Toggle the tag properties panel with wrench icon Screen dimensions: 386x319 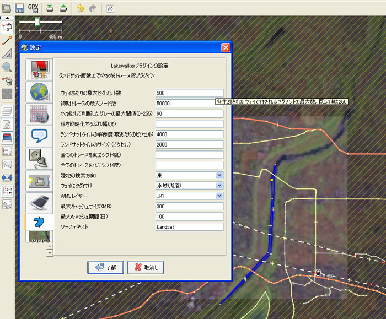click(x=7, y=125)
